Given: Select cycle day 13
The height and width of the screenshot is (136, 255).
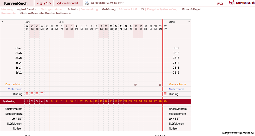Looking at the screenshot, I should coord(86,101).
